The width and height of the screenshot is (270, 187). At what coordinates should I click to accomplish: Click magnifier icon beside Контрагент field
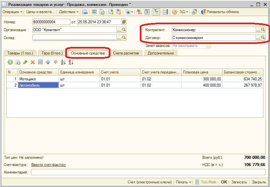coord(263,30)
